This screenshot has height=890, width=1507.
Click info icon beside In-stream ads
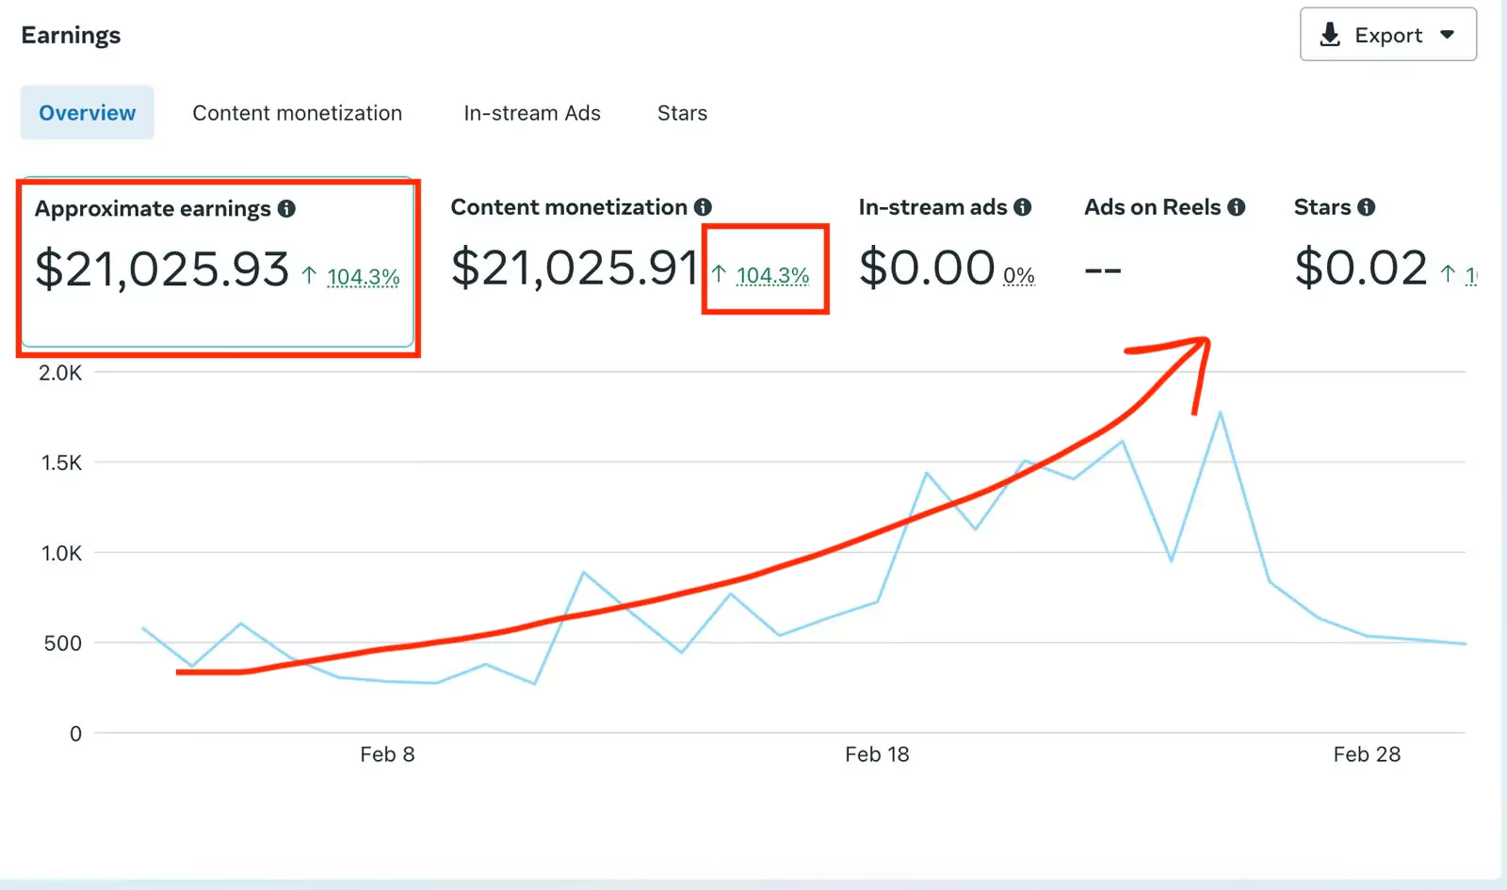pos(1022,207)
